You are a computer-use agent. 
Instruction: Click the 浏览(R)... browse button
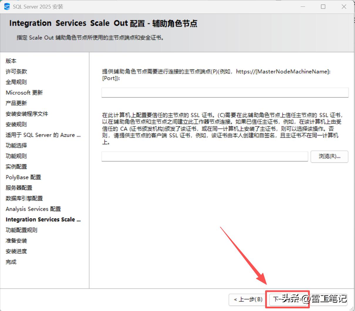pos(329,157)
